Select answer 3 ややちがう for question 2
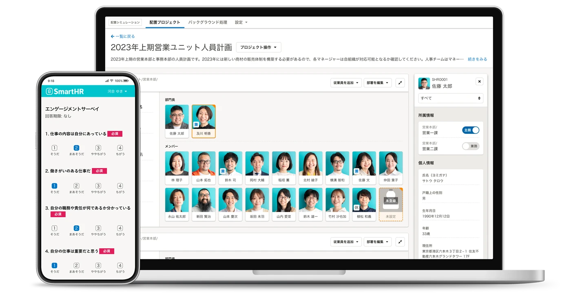The height and width of the screenshot is (298, 567). (98, 188)
